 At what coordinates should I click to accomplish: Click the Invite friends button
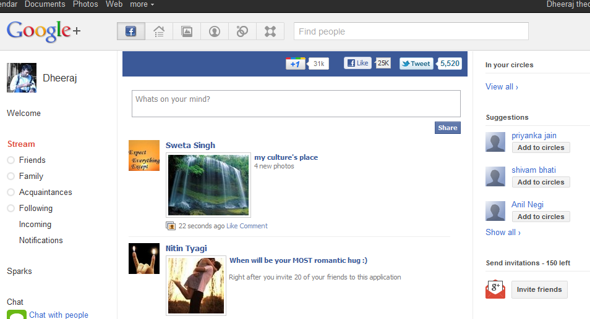click(539, 289)
